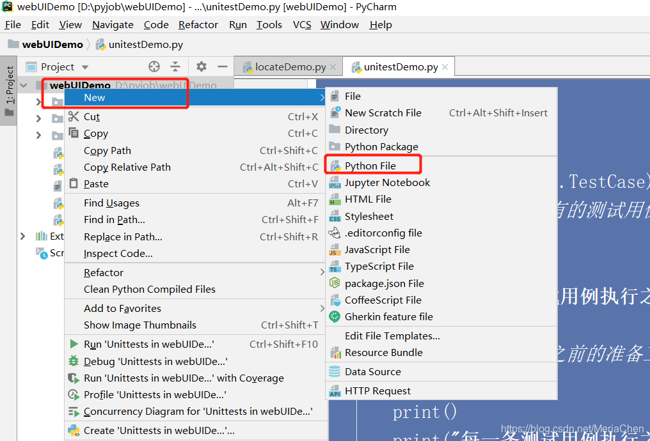Click webUIDemo breadcrumb in navigation bar
The height and width of the screenshot is (441, 650).
pyautogui.click(x=45, y=44)
